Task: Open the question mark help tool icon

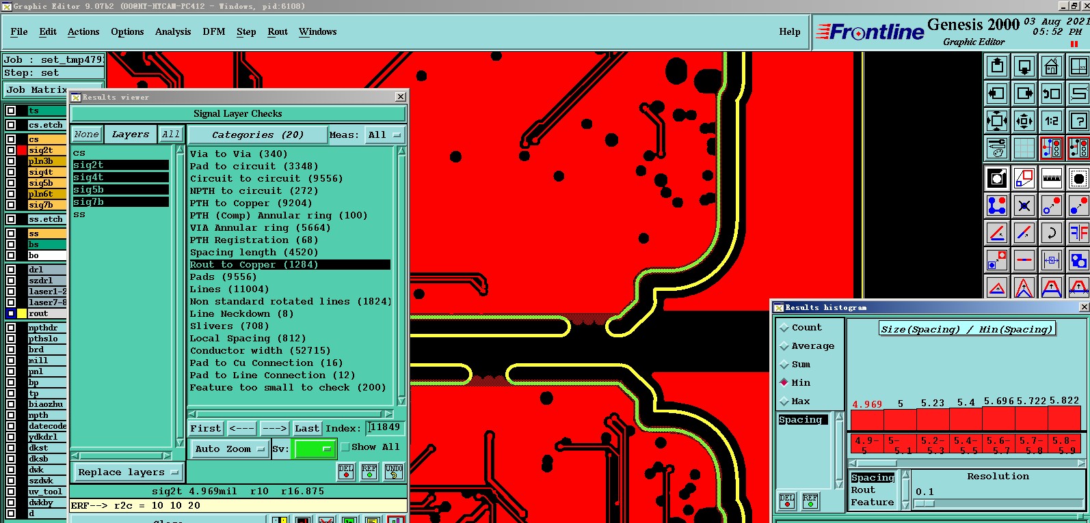Action: click(1078, 121)
